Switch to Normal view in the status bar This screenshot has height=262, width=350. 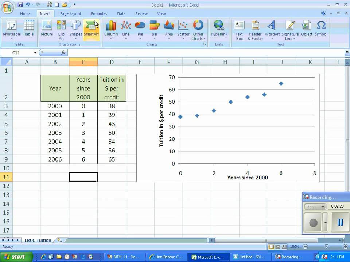pyautogui.click(x=271, y=247)
